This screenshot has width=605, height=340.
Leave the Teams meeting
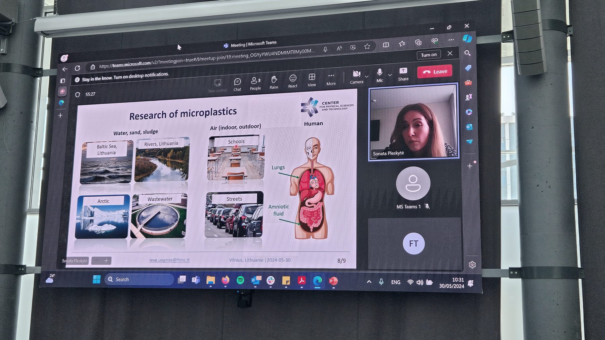pyautogui.click(x=435, y=71)
